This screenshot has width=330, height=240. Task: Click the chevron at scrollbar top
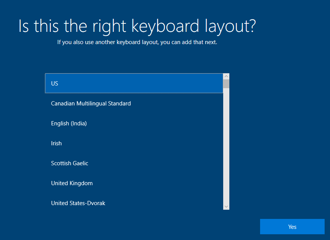pos(226,76)
